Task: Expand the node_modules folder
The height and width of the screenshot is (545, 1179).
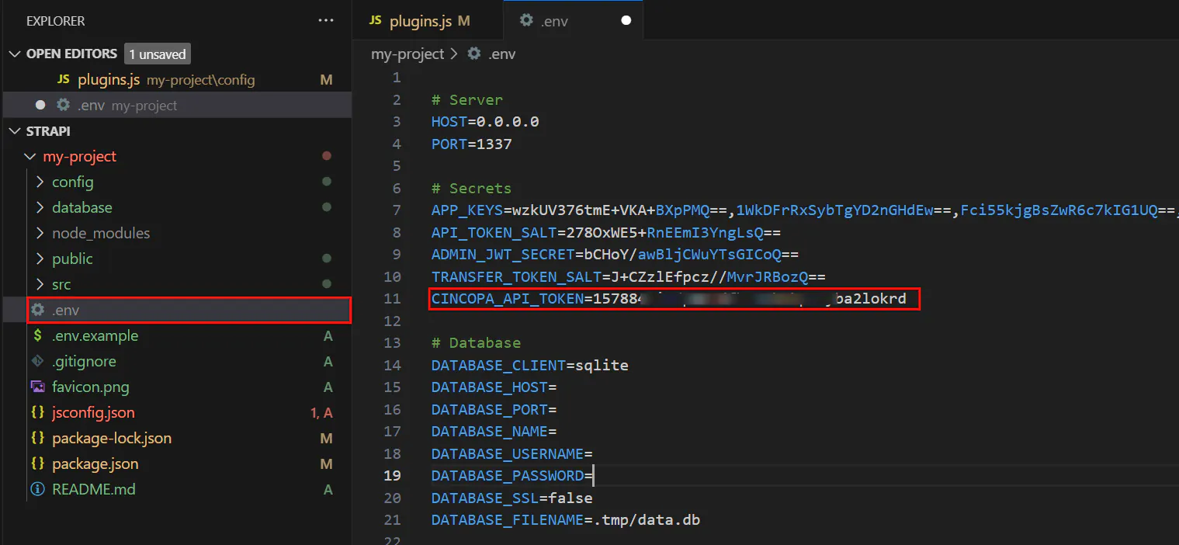Action: click(x=40, y=233)
